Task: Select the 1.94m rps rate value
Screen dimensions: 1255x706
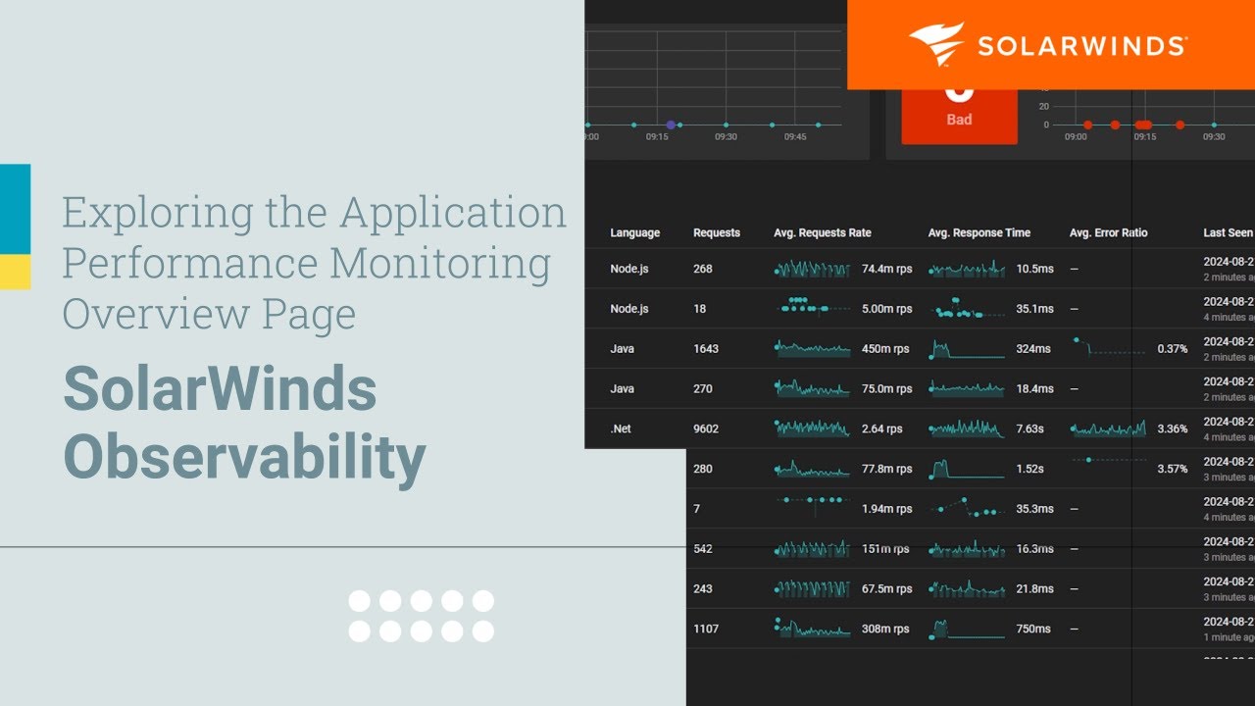Action: 887,509
